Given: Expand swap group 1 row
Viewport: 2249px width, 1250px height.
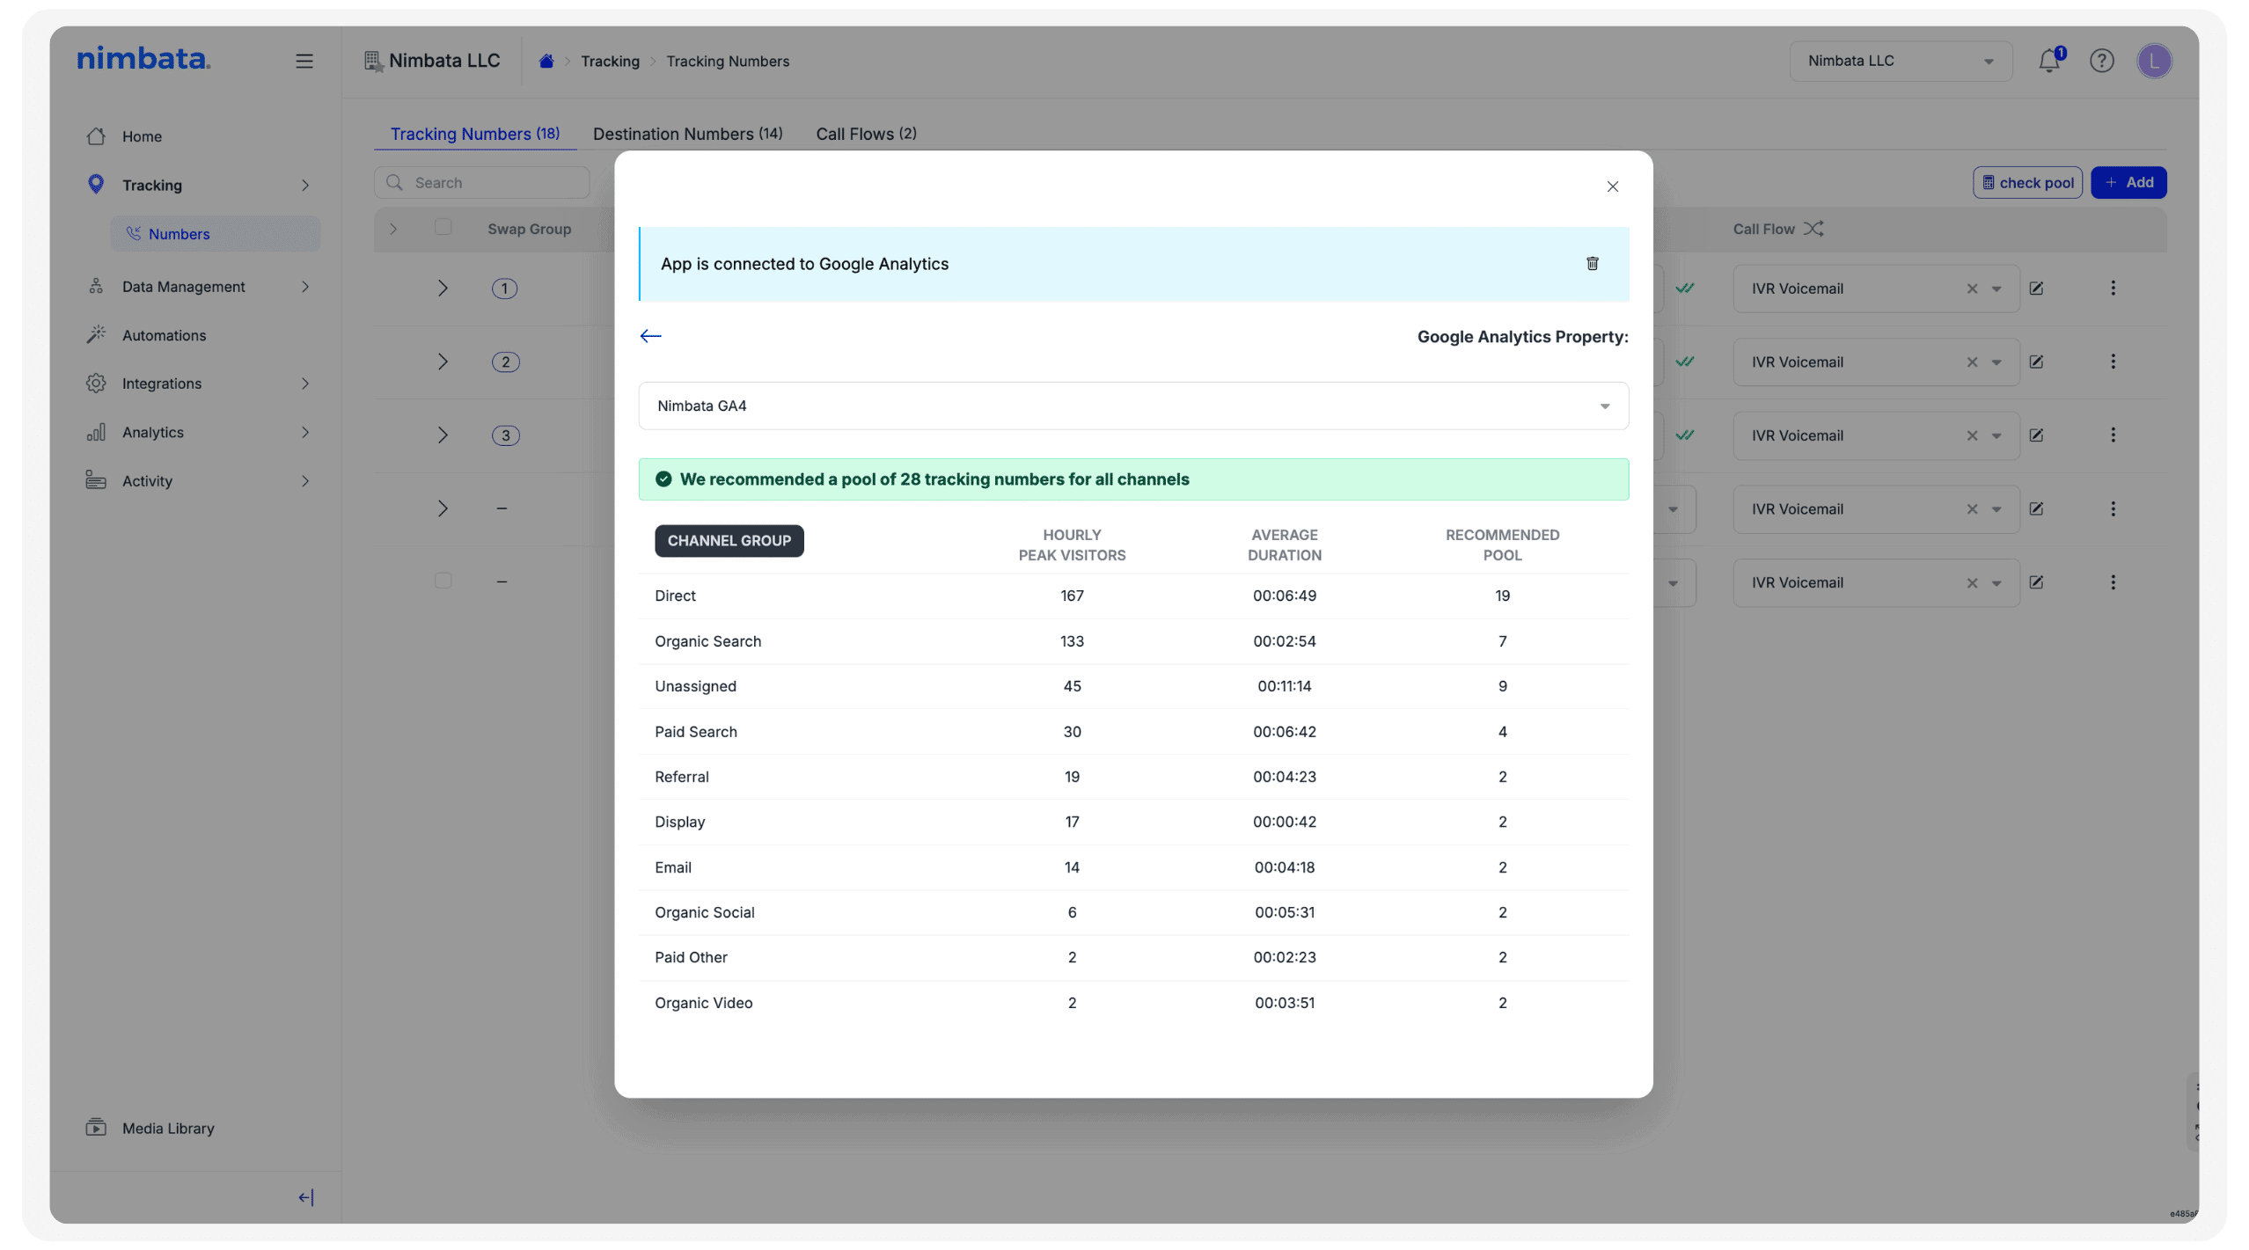Looking at the screenshot, I should [x=443, y=289].
